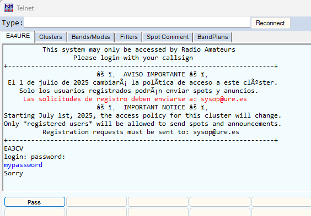The image size is (311, 216).
Task: Click the red 'Las solicitudes de registro' line
Action: (135, 99)
